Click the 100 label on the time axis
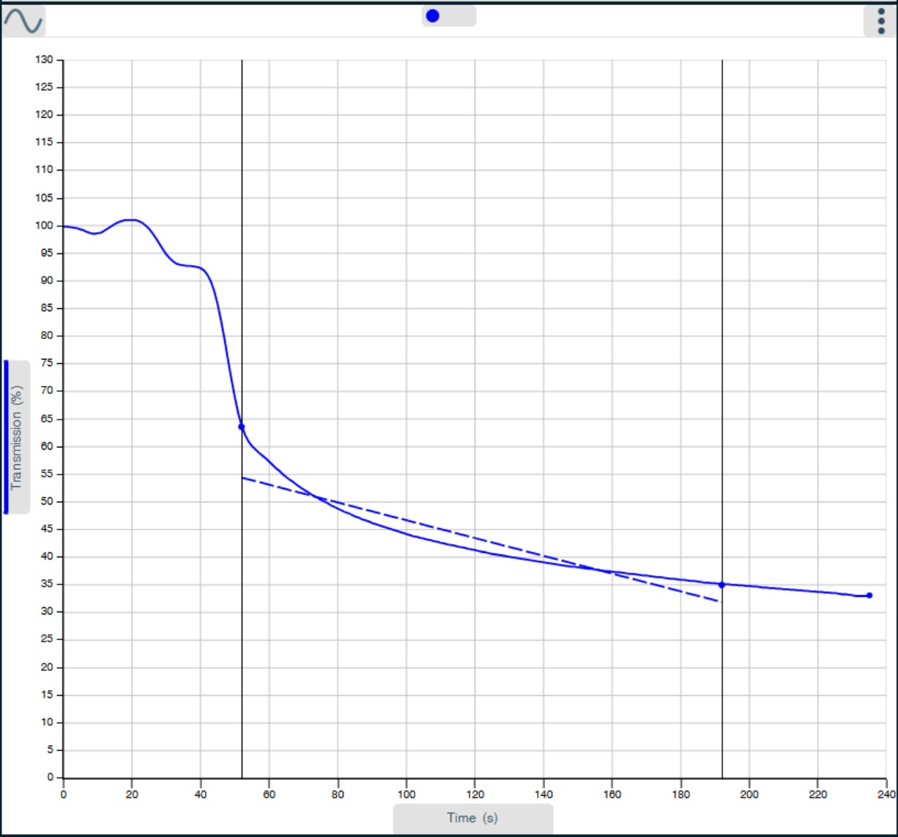Screen dimensions: 898x837 (407, 794)
